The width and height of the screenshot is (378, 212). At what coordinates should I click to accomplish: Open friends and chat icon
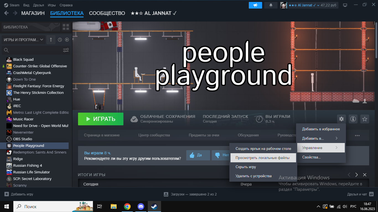[371, 194]
